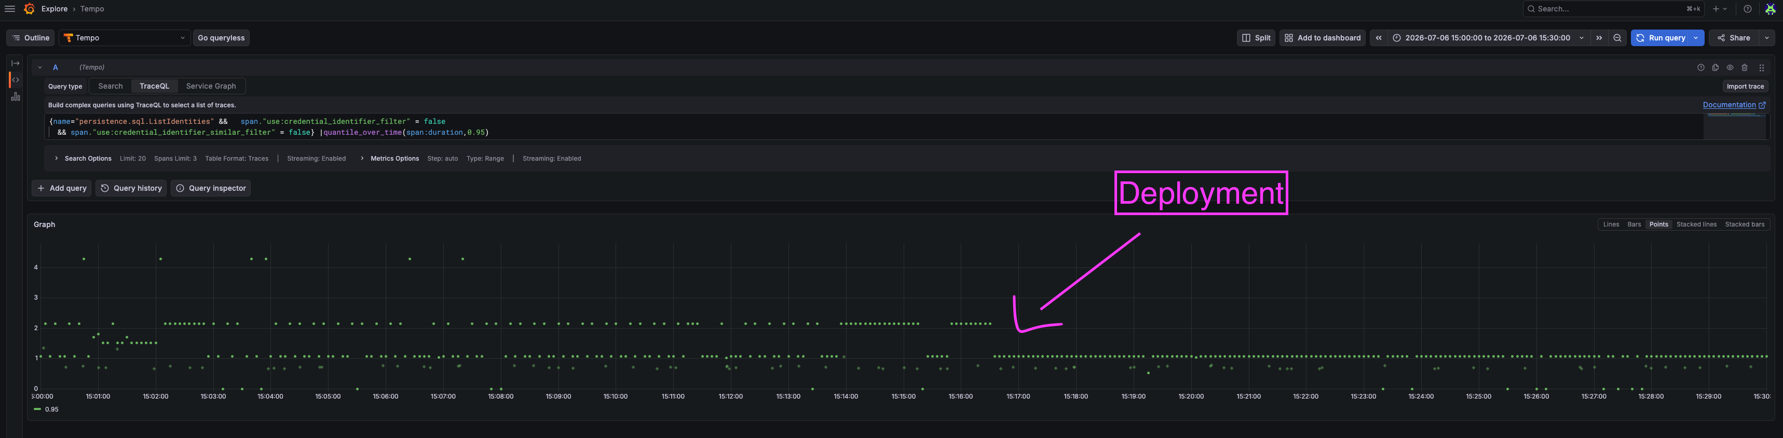Open the Run query interval dropdown arrow
Image resolution: width=1783 pixels, height=438 pixels.
point(1696,38)
